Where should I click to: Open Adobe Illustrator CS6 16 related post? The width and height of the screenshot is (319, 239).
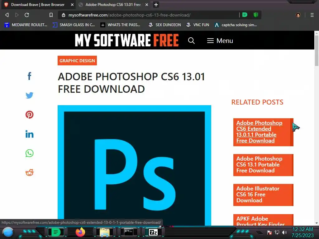point(263,195)
